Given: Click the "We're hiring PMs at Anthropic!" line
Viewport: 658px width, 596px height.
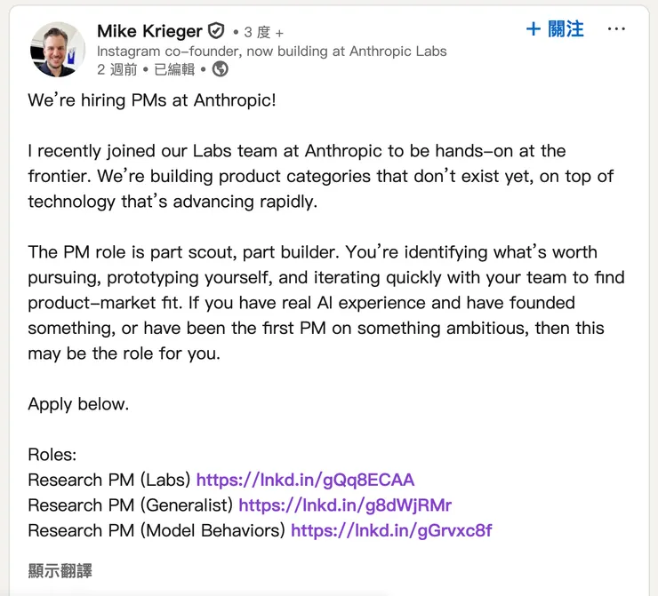Looking at the screenshot, I should pos(152,99).
